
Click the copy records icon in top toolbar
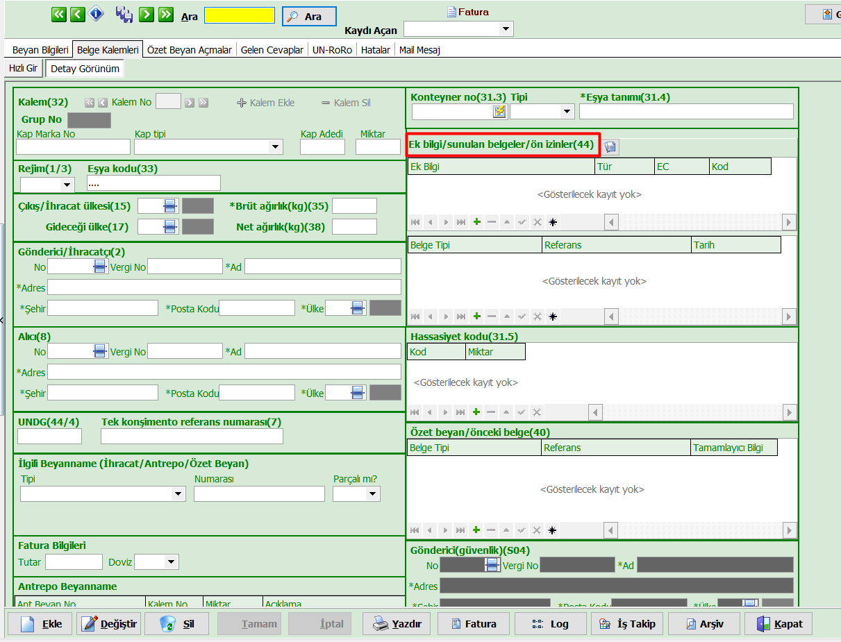[124, 15]
